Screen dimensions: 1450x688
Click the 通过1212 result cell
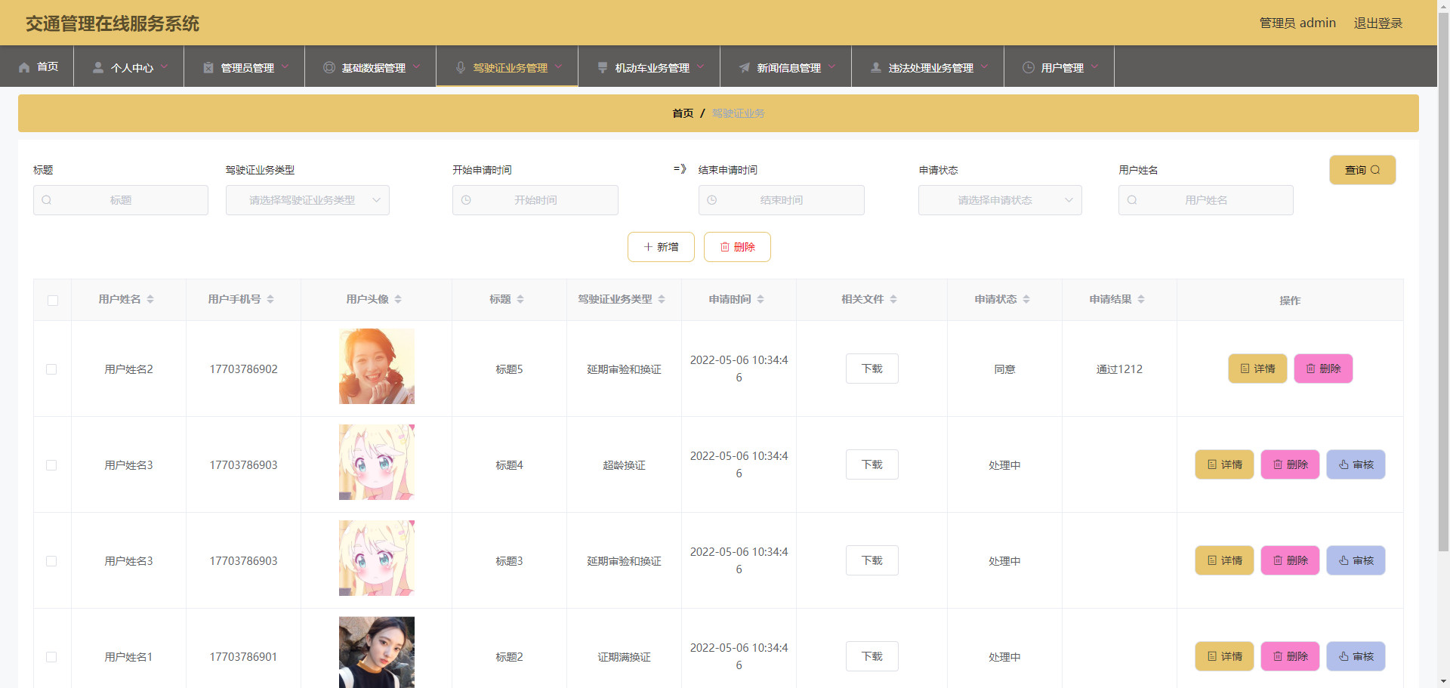click(x=1119, y=369)
